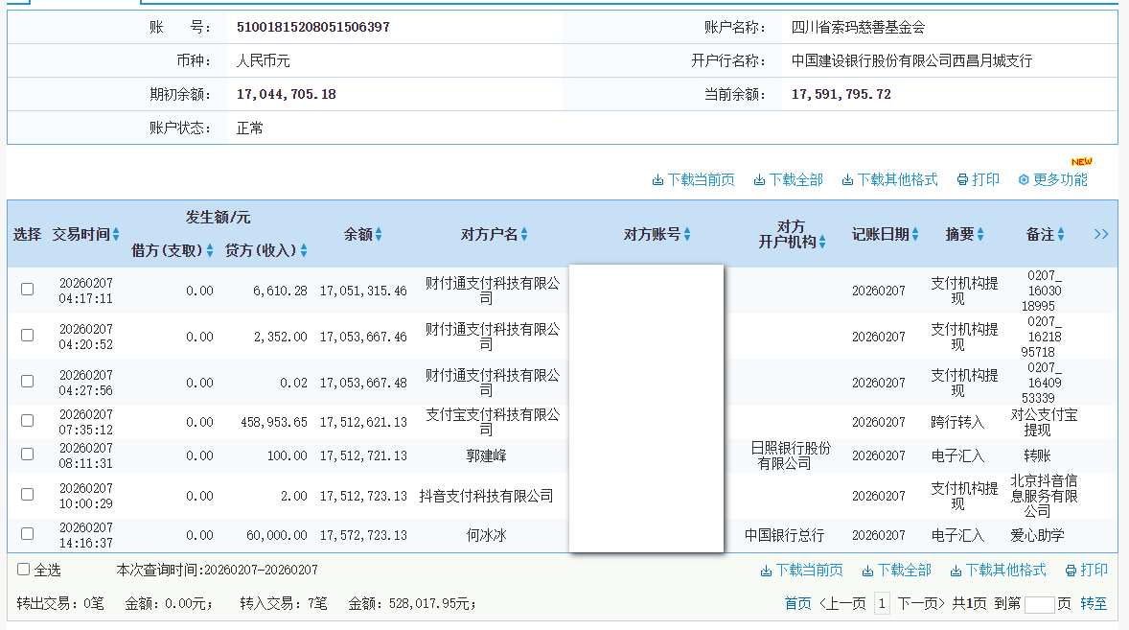1129x630 pixels.
Task: Sort the table by 交易时间 using its arrows
Action: [x=116, y=233]
